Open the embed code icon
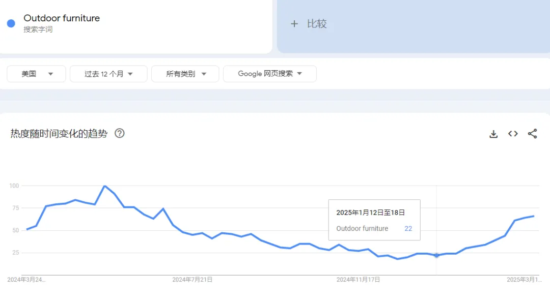Viewport: 550px width, 303px height. [x=513, y=134]
